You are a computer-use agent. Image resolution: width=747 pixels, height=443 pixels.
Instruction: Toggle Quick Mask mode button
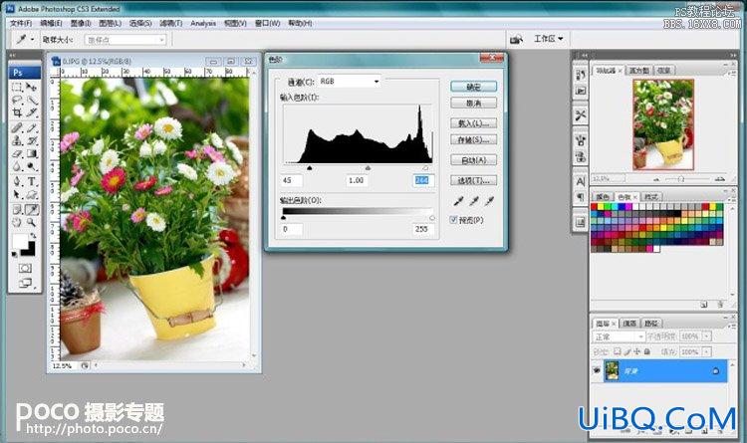pyautogui.click(x=25, y=268)
